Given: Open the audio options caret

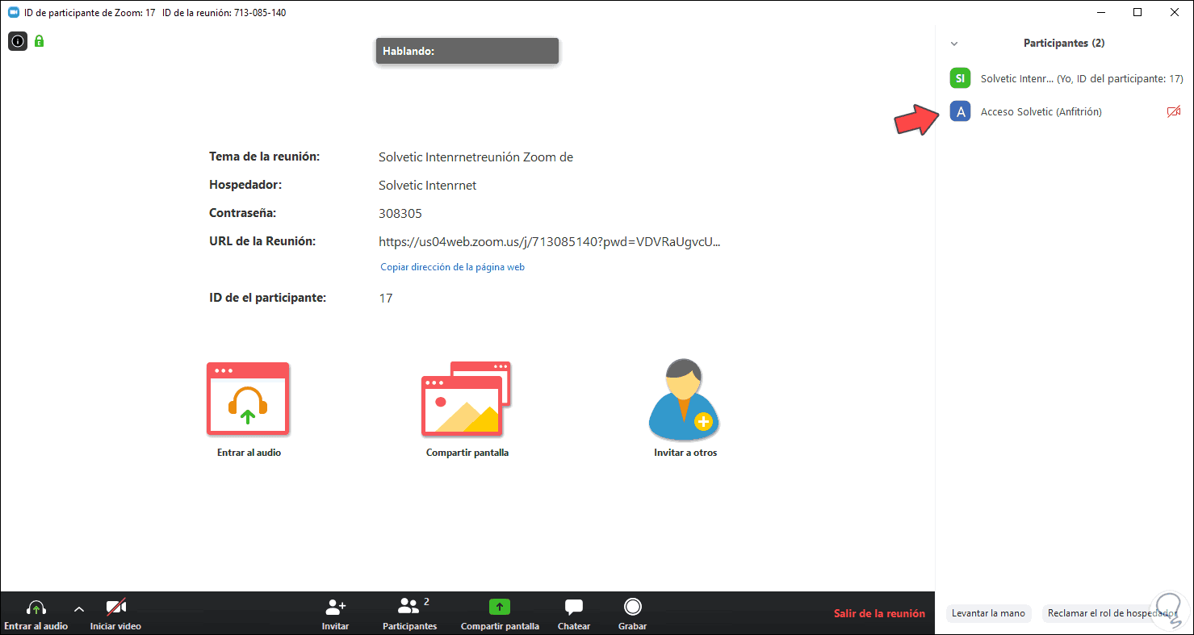Looking at the screenshot, I should pos(79,609).
